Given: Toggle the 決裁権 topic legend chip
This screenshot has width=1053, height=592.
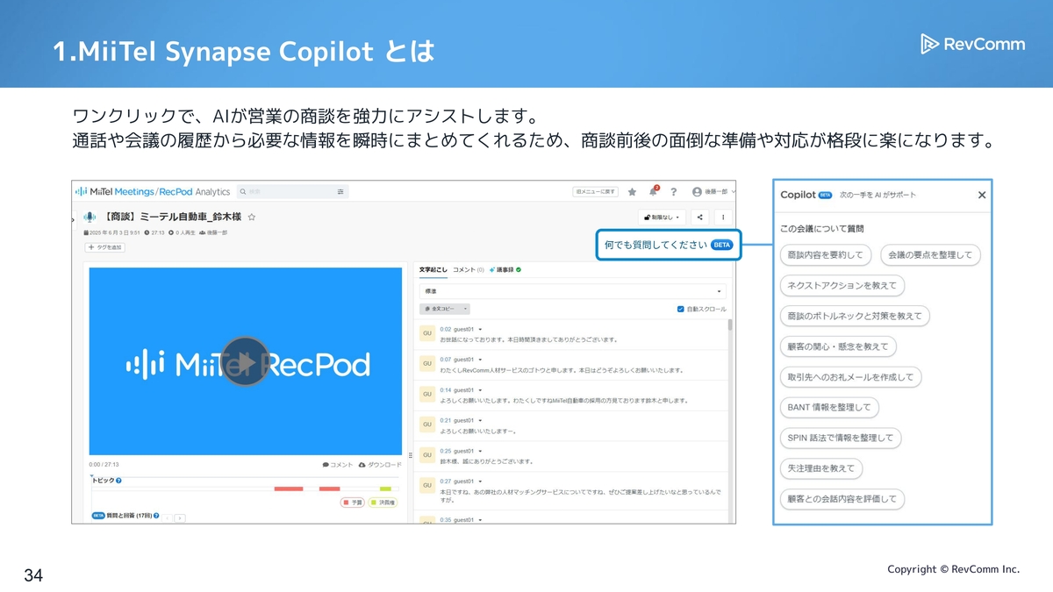Looking at the screenshot, I should coord(382,503).
